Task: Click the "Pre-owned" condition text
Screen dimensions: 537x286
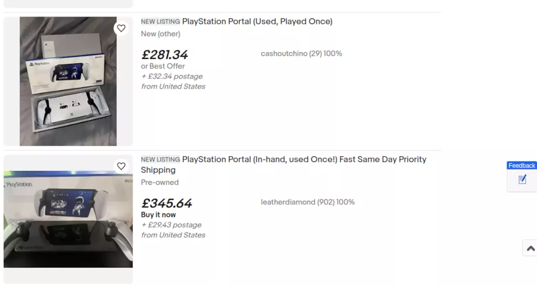Action: pos(159,182)
